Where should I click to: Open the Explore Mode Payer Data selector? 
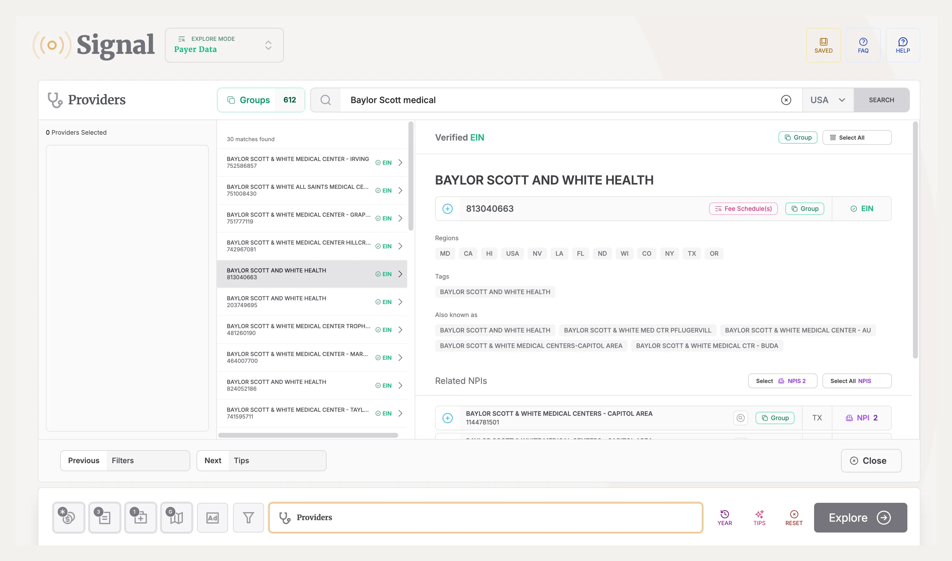tap(224, 45)
